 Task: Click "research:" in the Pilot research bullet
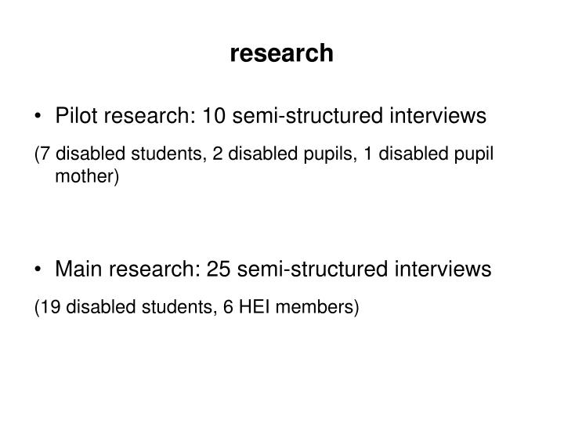pos(150,115)
